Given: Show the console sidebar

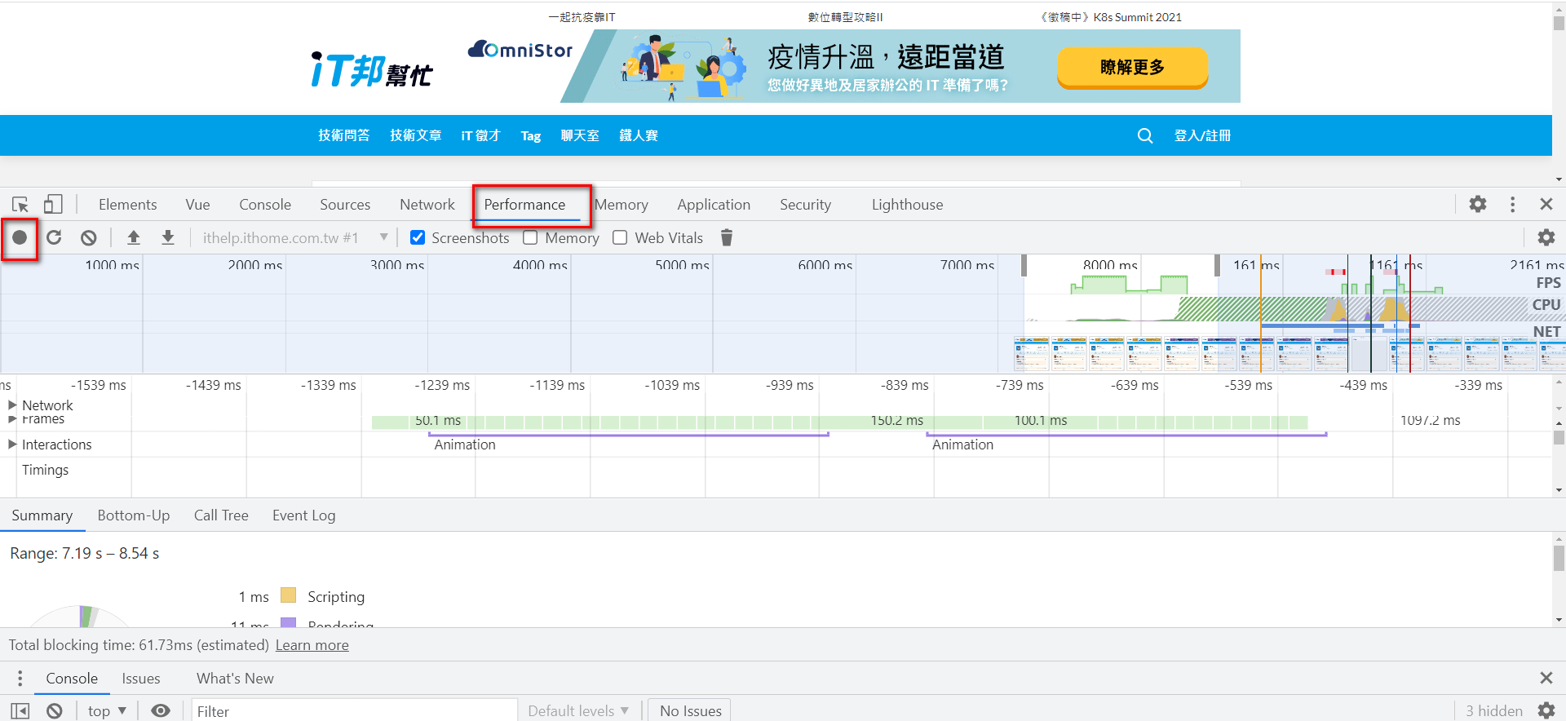Looking at the screenshot, I should (20, 711).
